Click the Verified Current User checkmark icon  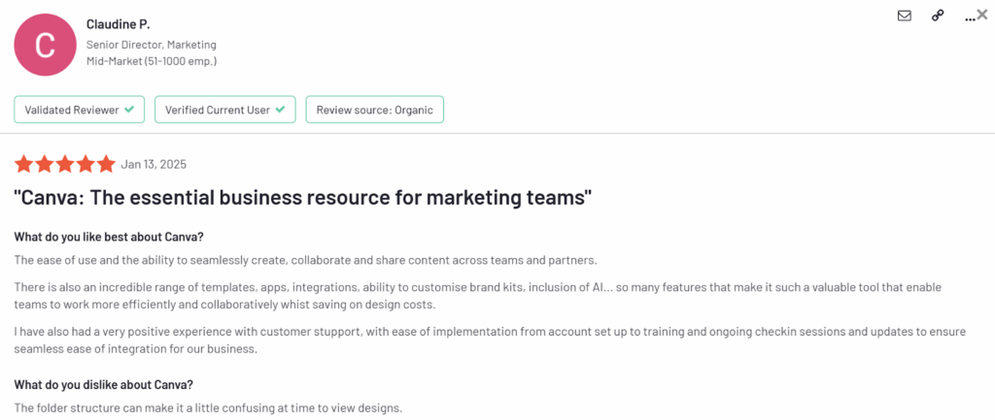(280, 111)
